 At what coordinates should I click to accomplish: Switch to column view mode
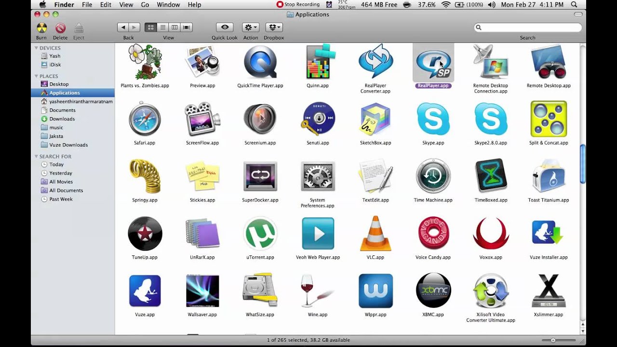(174, 27)
